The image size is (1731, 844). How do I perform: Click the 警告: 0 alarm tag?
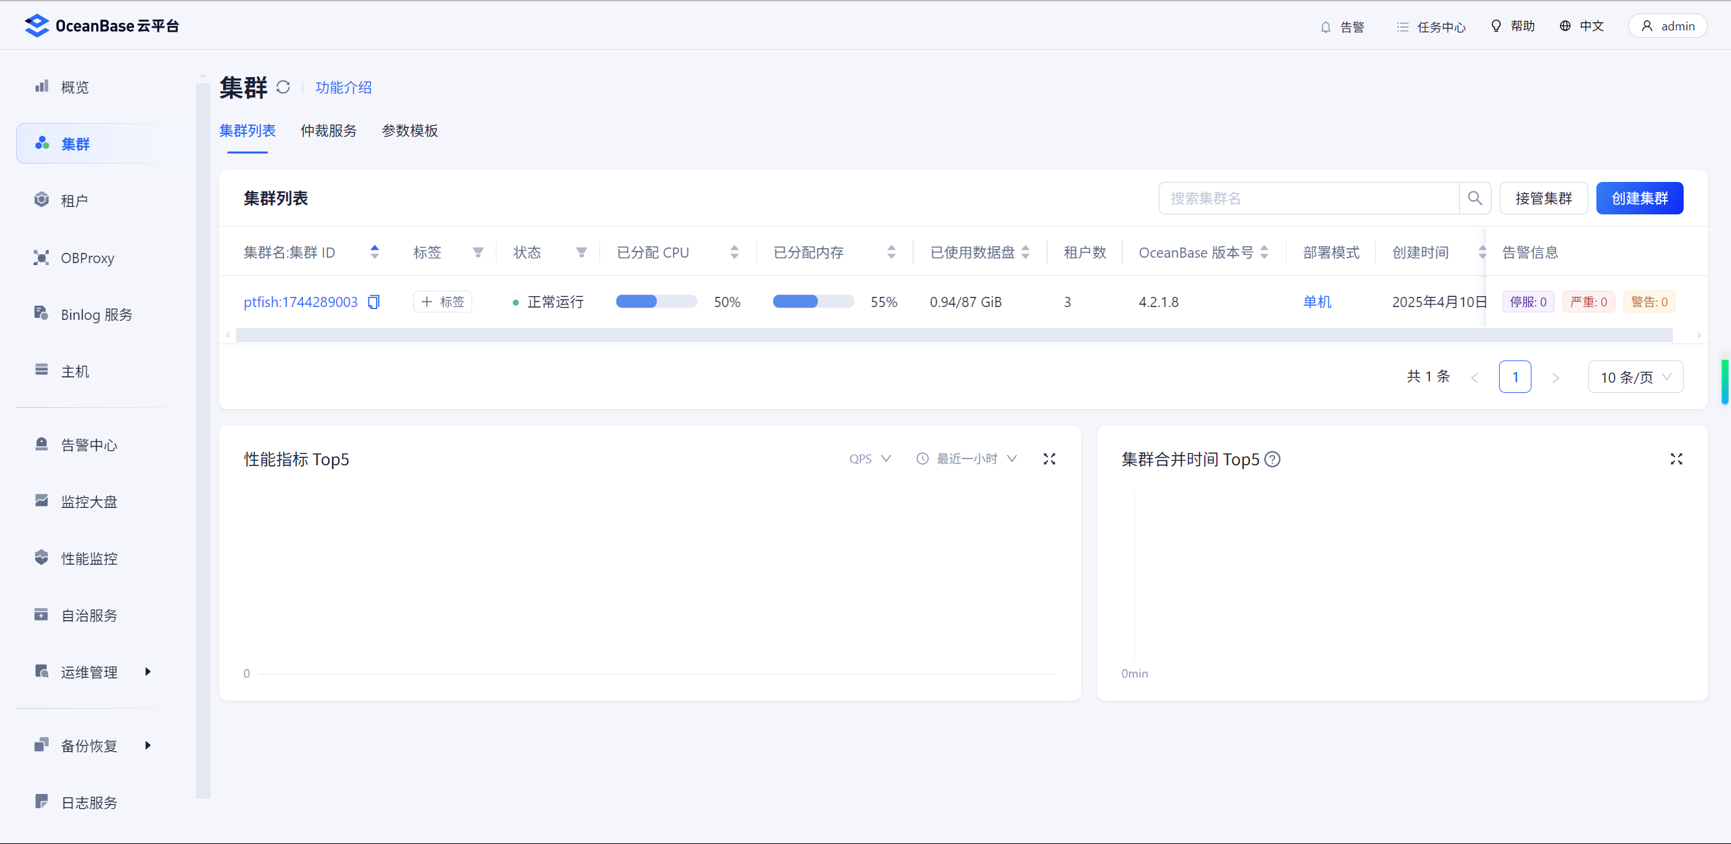tap(1649, 302)
